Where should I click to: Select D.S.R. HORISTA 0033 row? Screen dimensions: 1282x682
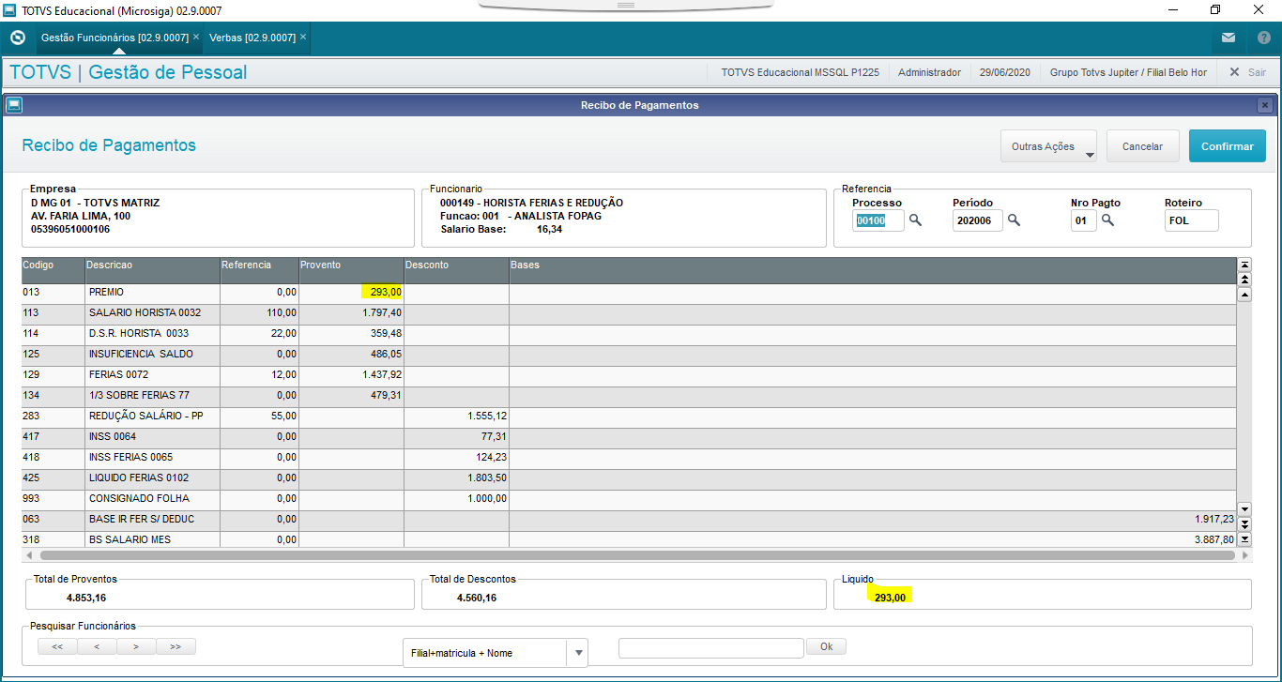(629, 334)
